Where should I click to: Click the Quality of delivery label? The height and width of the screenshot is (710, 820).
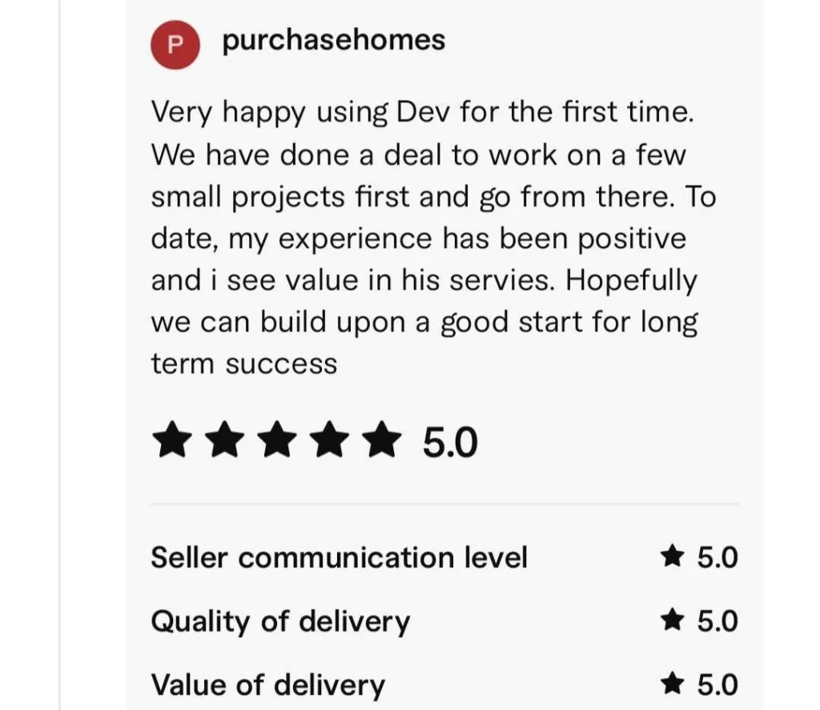280,621
